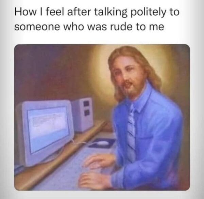Viewport: 204px width, 199px height.
Task: Click the upper hand on the keyboard
Action: point(99,161)
